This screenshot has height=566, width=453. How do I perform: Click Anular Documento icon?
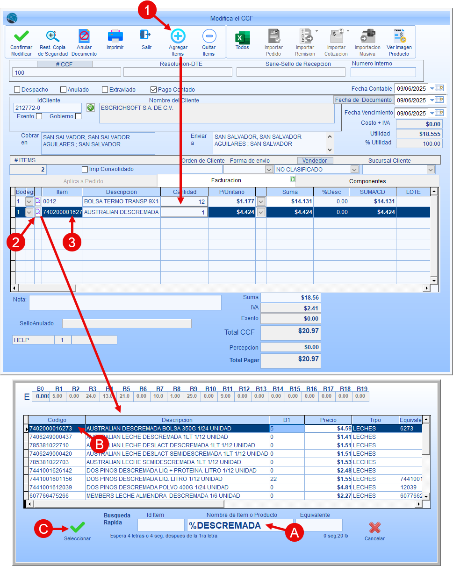click(84, 36)
